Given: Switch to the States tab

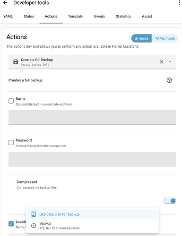Looking at the screenshot, I should click(29, 17).
